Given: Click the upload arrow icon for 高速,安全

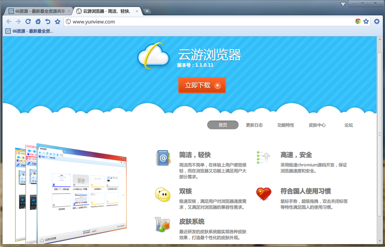Looking at the screenshot, I should coord(263,157).
